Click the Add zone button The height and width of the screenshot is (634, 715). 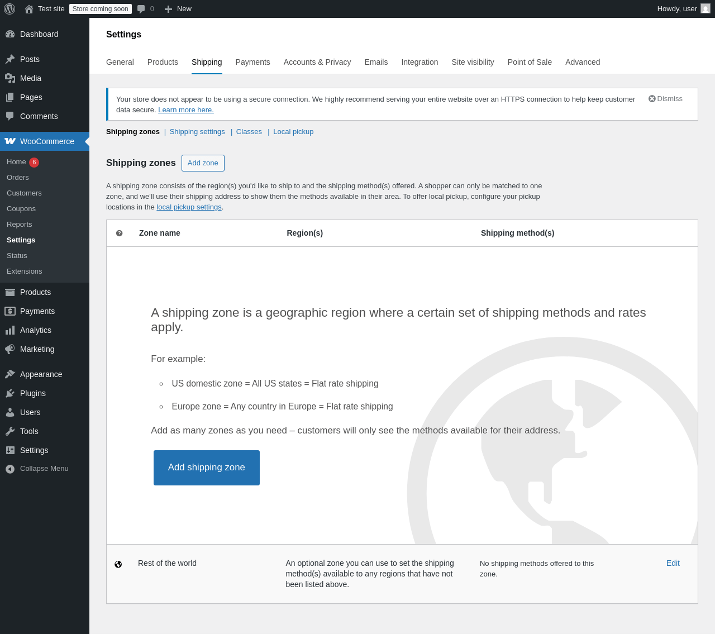(x=203, y=163)
